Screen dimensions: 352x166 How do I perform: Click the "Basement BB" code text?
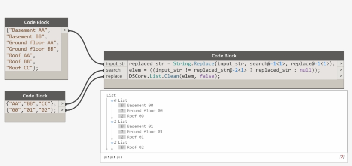pyautogui.click(x=25, y=36)
